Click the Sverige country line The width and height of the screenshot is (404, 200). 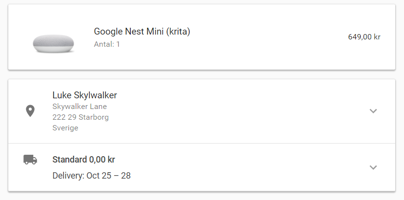[65, 128]
